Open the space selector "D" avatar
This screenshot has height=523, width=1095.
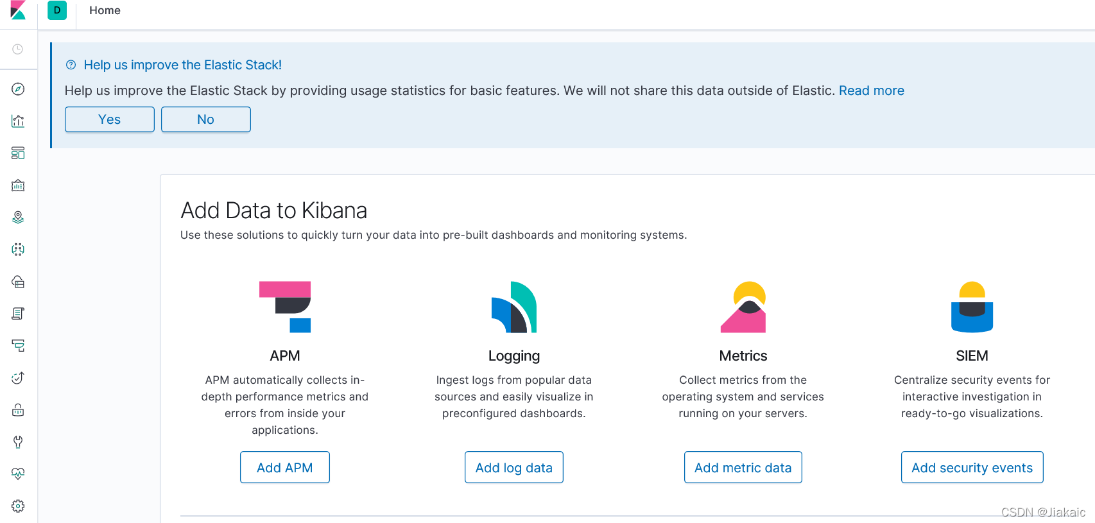[57, 10]
